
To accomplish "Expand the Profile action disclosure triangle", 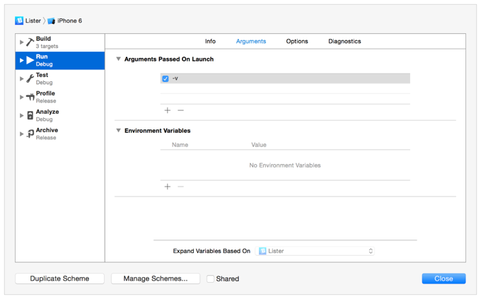I will [21, 98].
